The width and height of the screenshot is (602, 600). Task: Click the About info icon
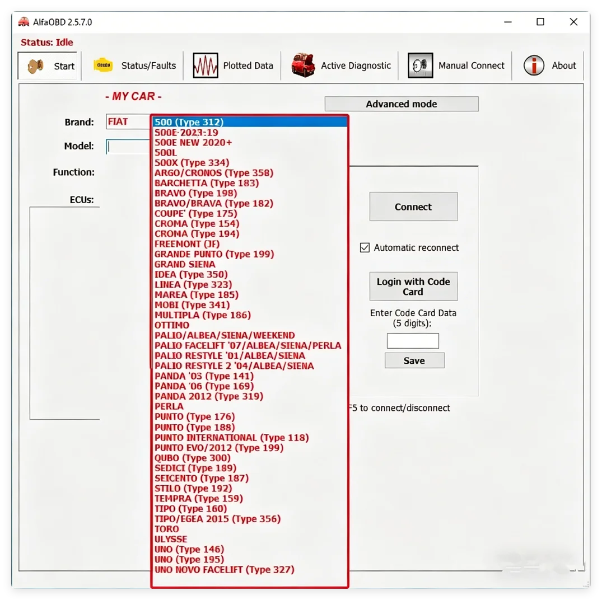coord(534,65)
